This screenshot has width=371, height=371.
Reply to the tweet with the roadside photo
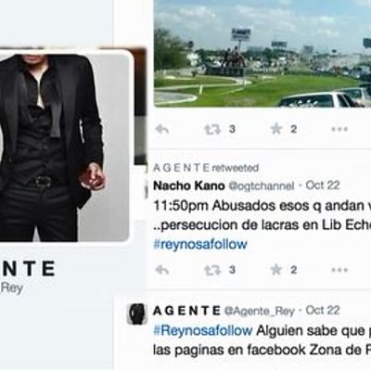162,129
